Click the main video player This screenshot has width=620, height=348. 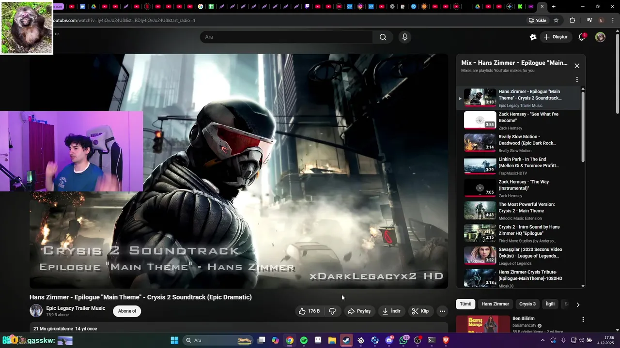coord(239,171)
